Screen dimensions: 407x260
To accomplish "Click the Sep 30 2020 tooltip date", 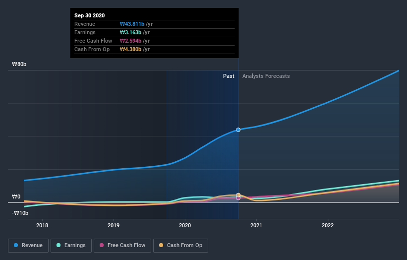I will click(x=90, y=15).
